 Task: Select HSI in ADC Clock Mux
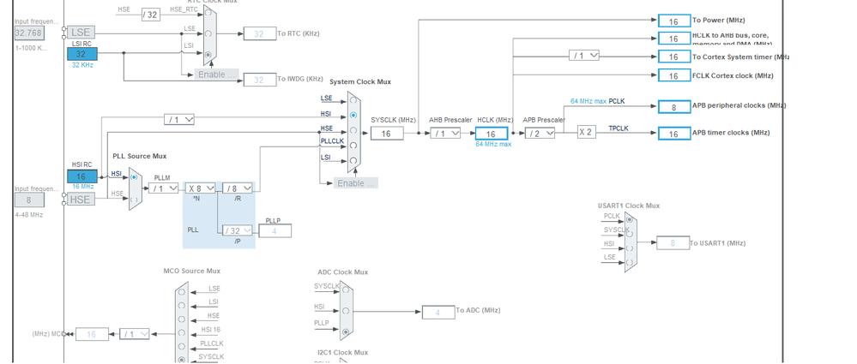[x=346, y=311]
